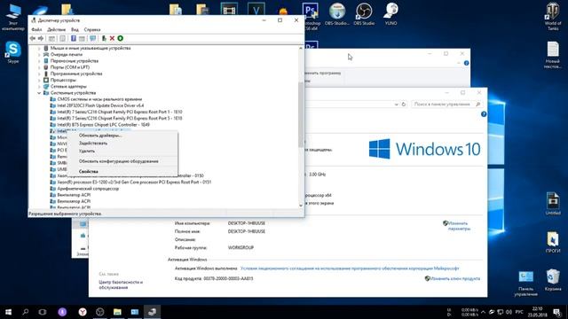568x319 pixels.
Task: Open Yandex browser from taskbar
Action: [x=83, y=312]
